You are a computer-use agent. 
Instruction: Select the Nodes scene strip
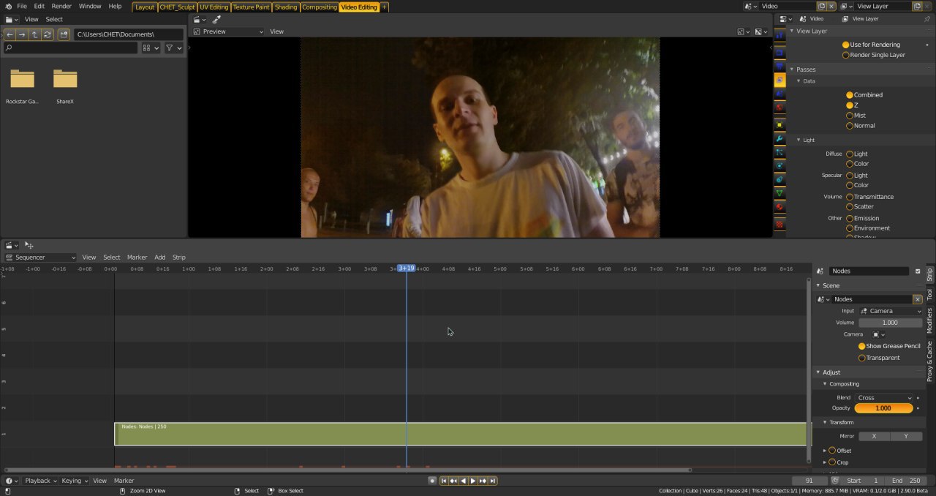[x=462, y=434]
